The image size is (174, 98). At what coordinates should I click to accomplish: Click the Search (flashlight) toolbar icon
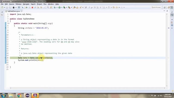tap(80, 7)
